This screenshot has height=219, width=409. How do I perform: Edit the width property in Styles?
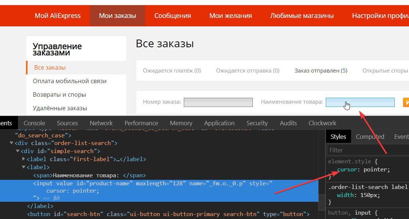pos(345,195)
